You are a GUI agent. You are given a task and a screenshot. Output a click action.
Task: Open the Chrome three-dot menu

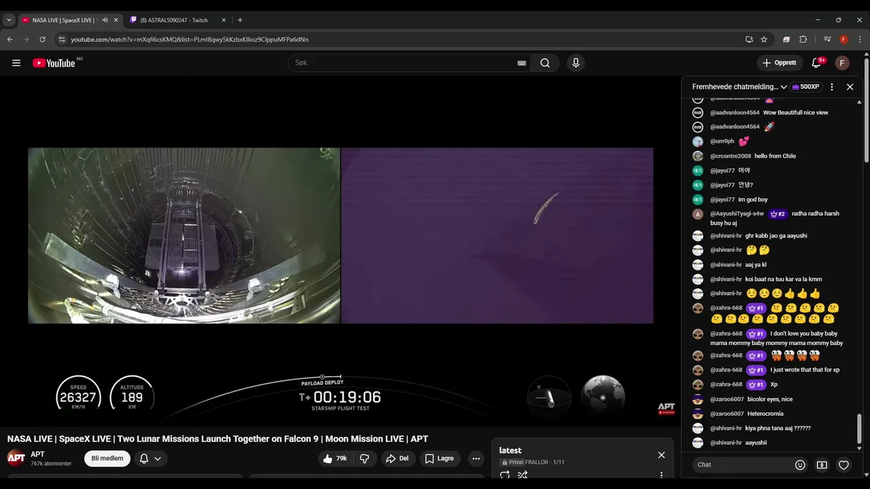point(858,39)
